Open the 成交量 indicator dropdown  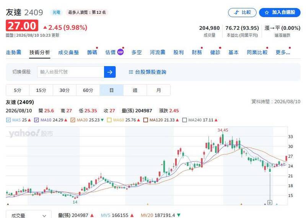[29, 215]
